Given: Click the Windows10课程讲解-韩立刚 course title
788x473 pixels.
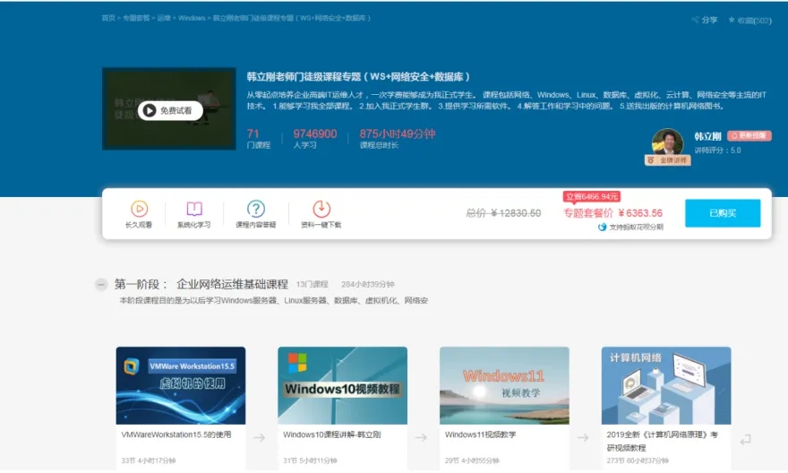Looking at the screenshot, I should coord(331,434).
